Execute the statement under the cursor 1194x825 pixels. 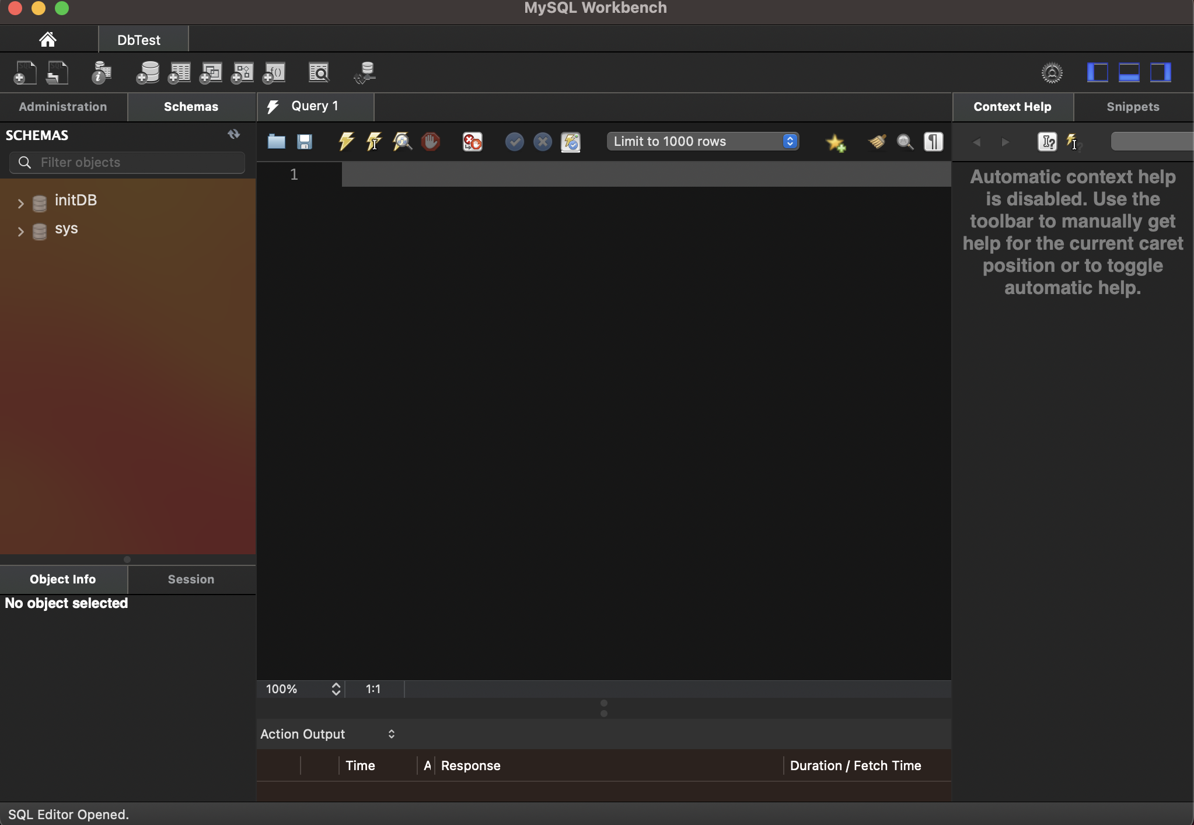374,142
